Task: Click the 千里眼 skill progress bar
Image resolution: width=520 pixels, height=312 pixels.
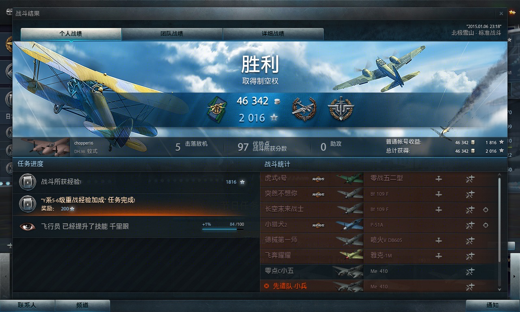Action: (x=223, y=229)
